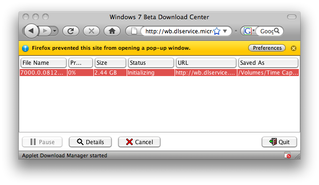Click the disabled Pause button
This screenshot has height=185, width=319.
[x=42, y=142]
